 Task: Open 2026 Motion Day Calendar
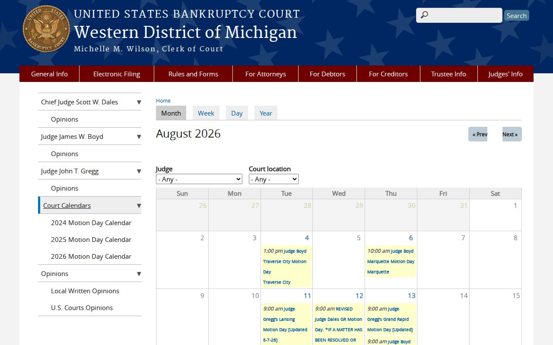tap(91, 256)
